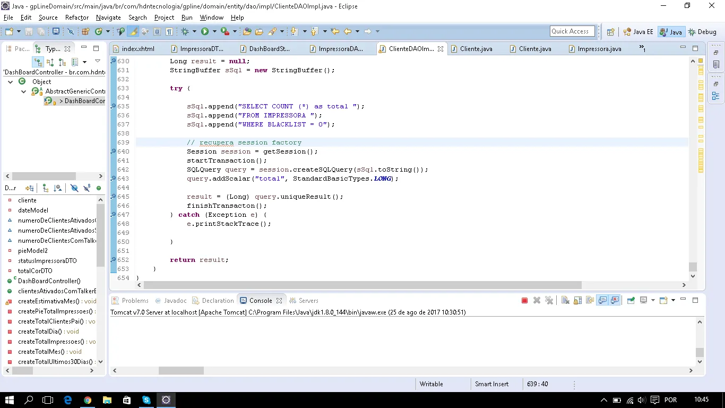Clear the Console output
The image size is (725, 408).
click(565, 301)
